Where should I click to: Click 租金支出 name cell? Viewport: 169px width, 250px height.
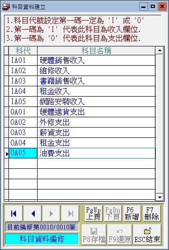click(96, 143)
